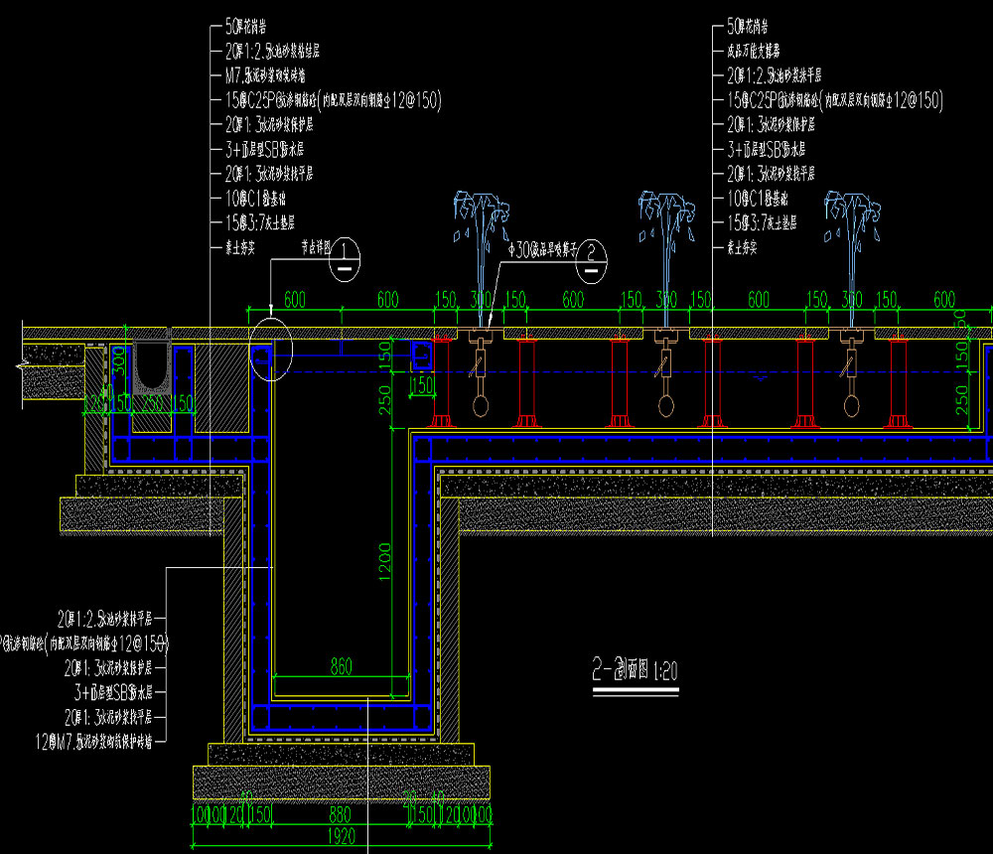Select the 880 dimension text
This screenshot has height=854, width=993.
coord(340,814)
